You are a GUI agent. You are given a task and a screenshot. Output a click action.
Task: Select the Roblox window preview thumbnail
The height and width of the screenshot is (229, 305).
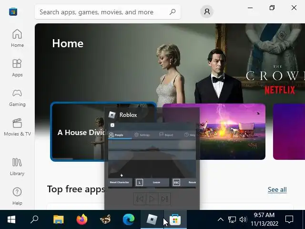(152, 156)
